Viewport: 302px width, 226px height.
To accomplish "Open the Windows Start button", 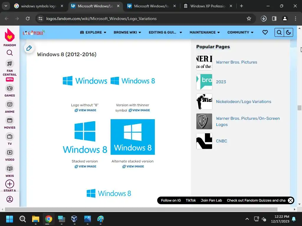I will click(x=9, y=219).
